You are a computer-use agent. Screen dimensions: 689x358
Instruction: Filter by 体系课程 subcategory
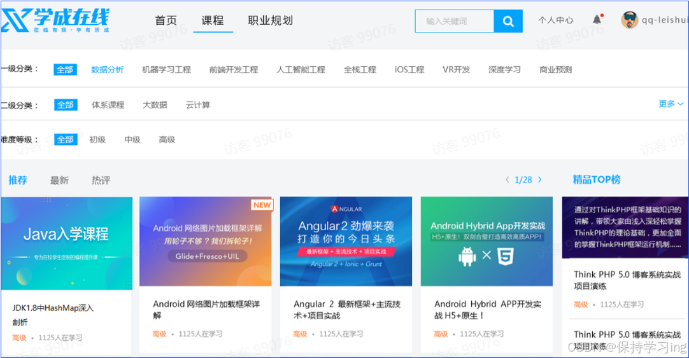[108, 105]
